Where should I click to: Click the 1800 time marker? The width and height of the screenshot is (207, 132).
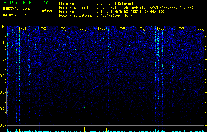coord(200,28)
